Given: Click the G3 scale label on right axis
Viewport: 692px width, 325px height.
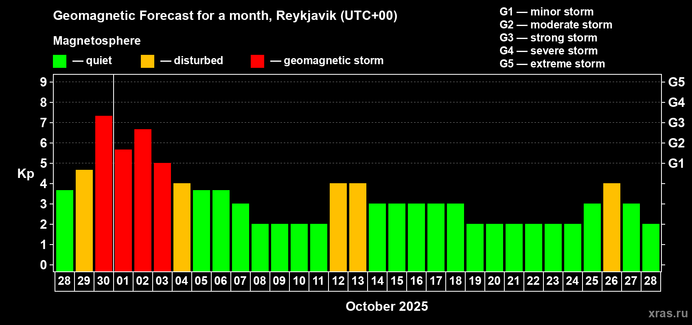Looking at the screenshot, I should pyautogui.click(x=677, y=123).
